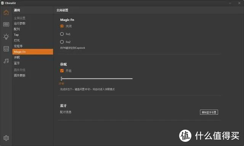
Task: Click the 通用 panel header
Action: point(17,10)
